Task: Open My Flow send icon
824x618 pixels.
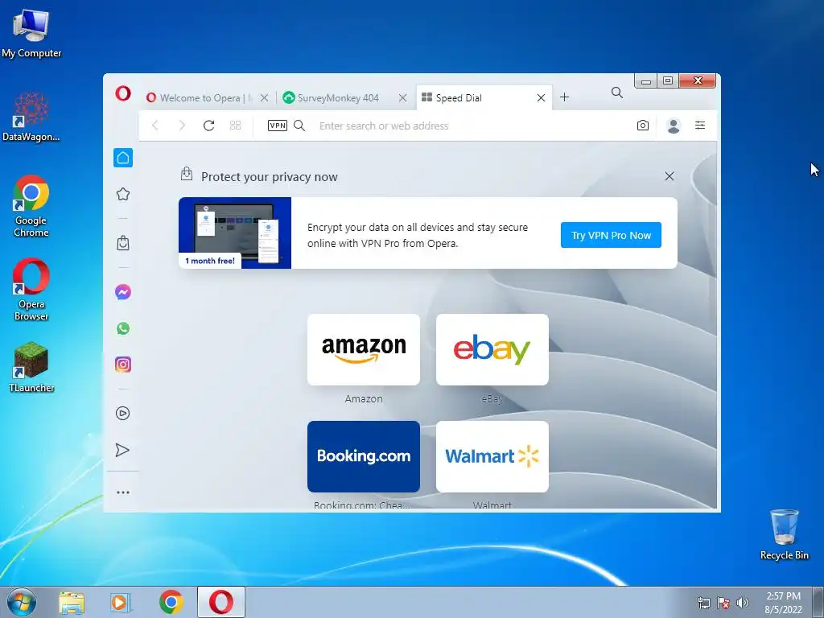Action: (x=122, y=450)
